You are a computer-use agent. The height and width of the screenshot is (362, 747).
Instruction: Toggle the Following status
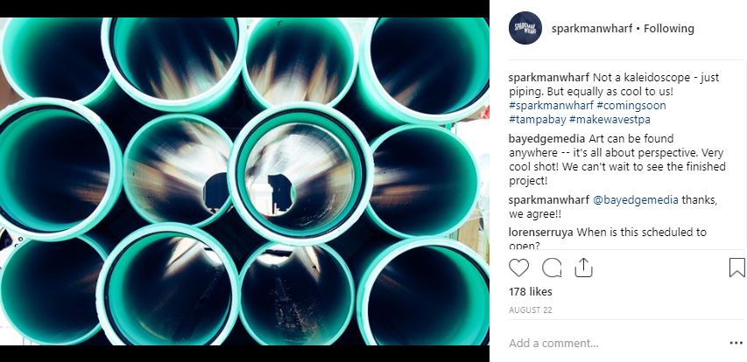[x=669, y=29]
